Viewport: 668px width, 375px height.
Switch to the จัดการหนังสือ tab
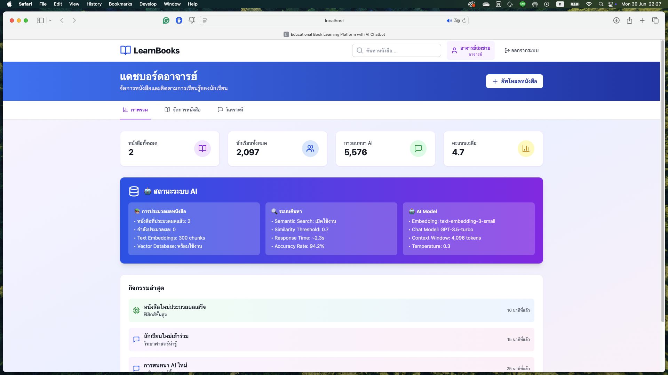pyautogui.click(x=183, y=110)
